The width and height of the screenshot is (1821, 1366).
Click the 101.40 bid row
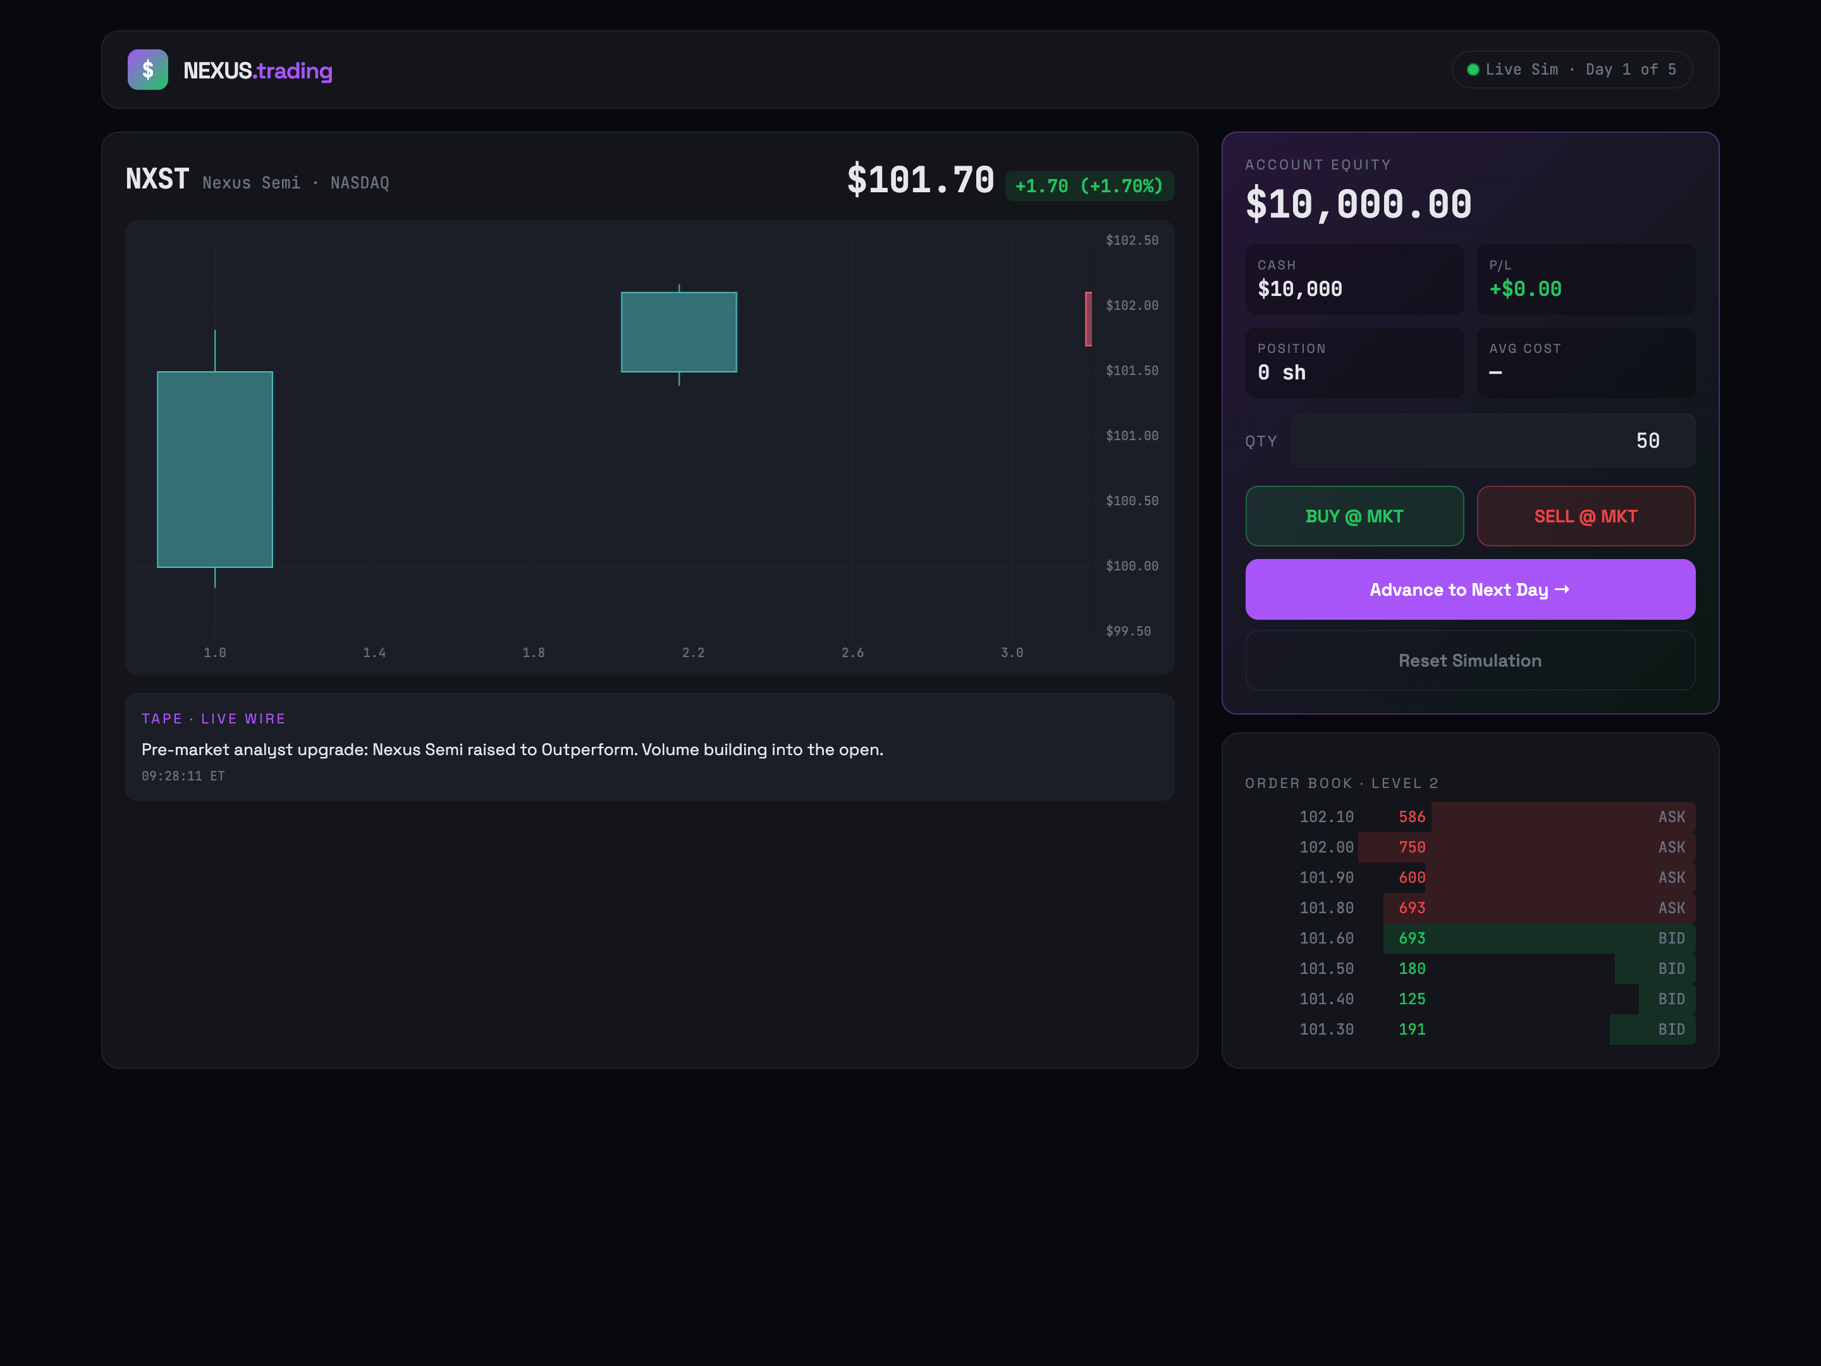coord(1470,999)
